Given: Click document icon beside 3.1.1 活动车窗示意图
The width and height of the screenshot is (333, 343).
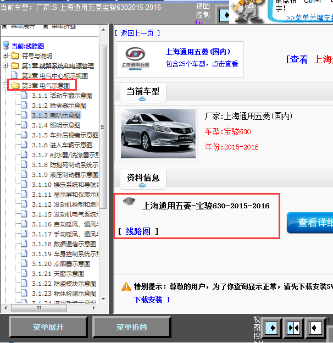Looking at the screenshot, I should coord(24,95).
